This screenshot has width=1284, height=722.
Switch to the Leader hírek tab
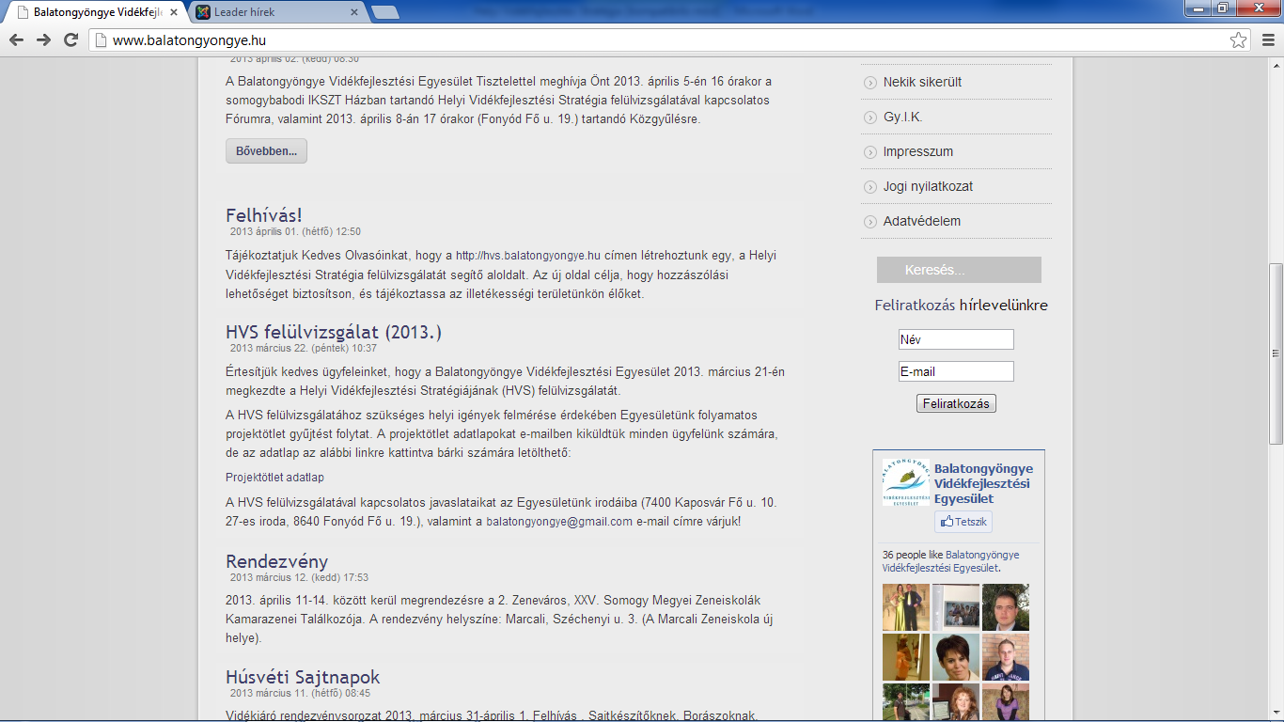[276, 13]
